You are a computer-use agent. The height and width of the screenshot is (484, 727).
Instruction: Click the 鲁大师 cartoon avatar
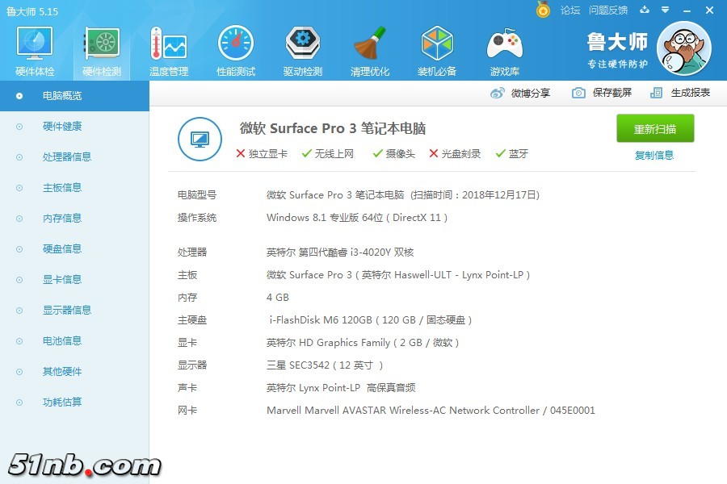pyautogui.click(x=683, y=48)
